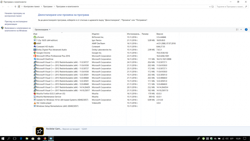Screen dimensions: 250x141
Task: Click the Microsoft OneDrive cloud icon
Action: click(35, 59)
